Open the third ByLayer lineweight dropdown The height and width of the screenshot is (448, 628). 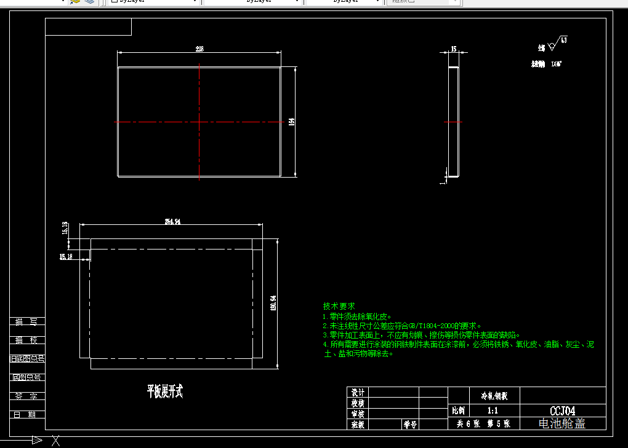point(344,2)
